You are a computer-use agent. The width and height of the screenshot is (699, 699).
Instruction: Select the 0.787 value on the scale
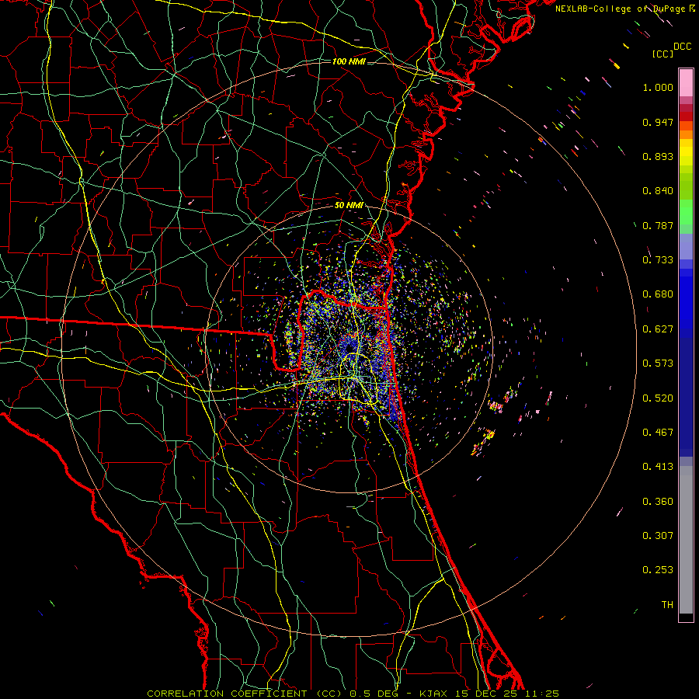658,225
